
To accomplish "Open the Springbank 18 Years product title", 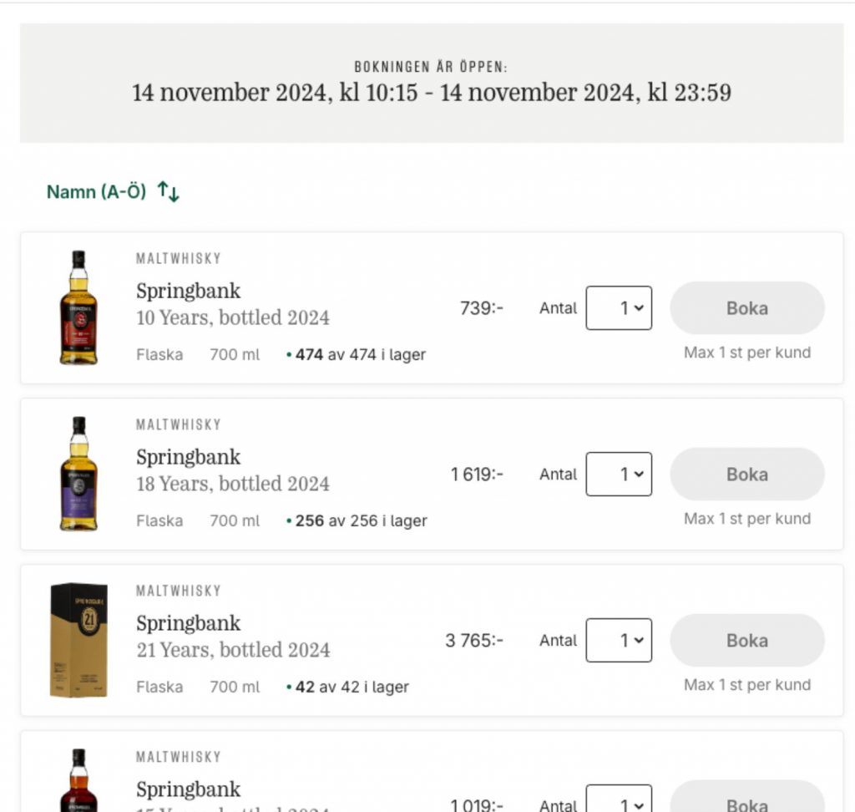I will [x=189, y=457].
